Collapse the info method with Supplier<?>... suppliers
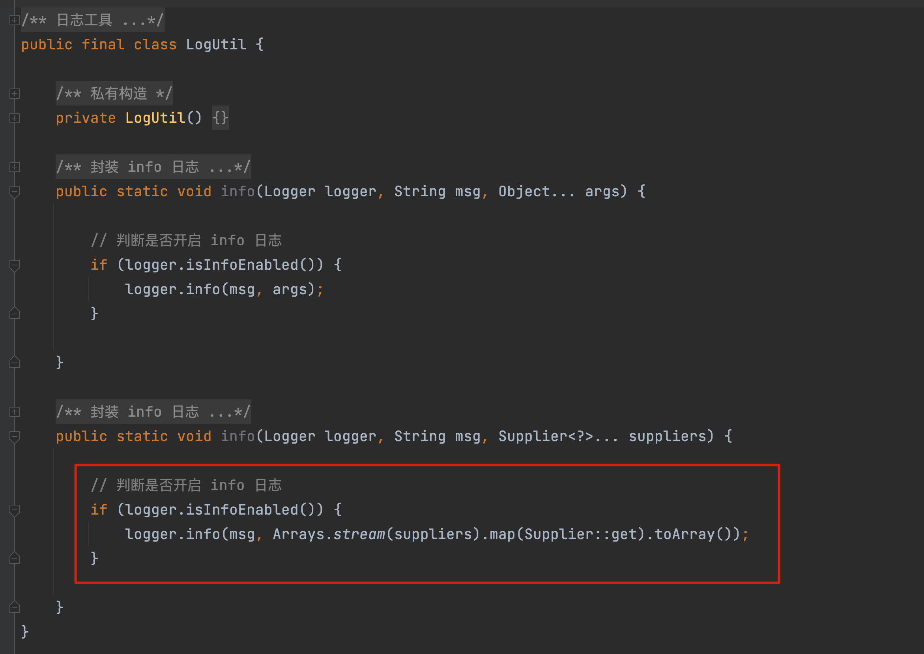 [15, 437]
